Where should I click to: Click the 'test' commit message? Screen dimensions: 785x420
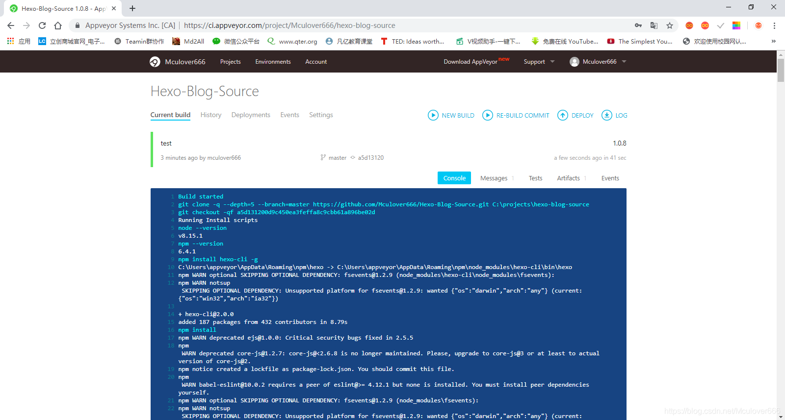(166, 143)
